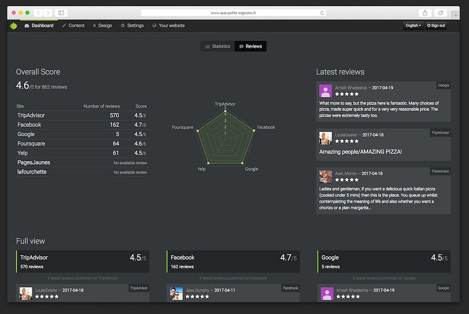469x314 pixels.
Task: Click the star rating on Jess Dunphy's review
Action: coord(197,297)
